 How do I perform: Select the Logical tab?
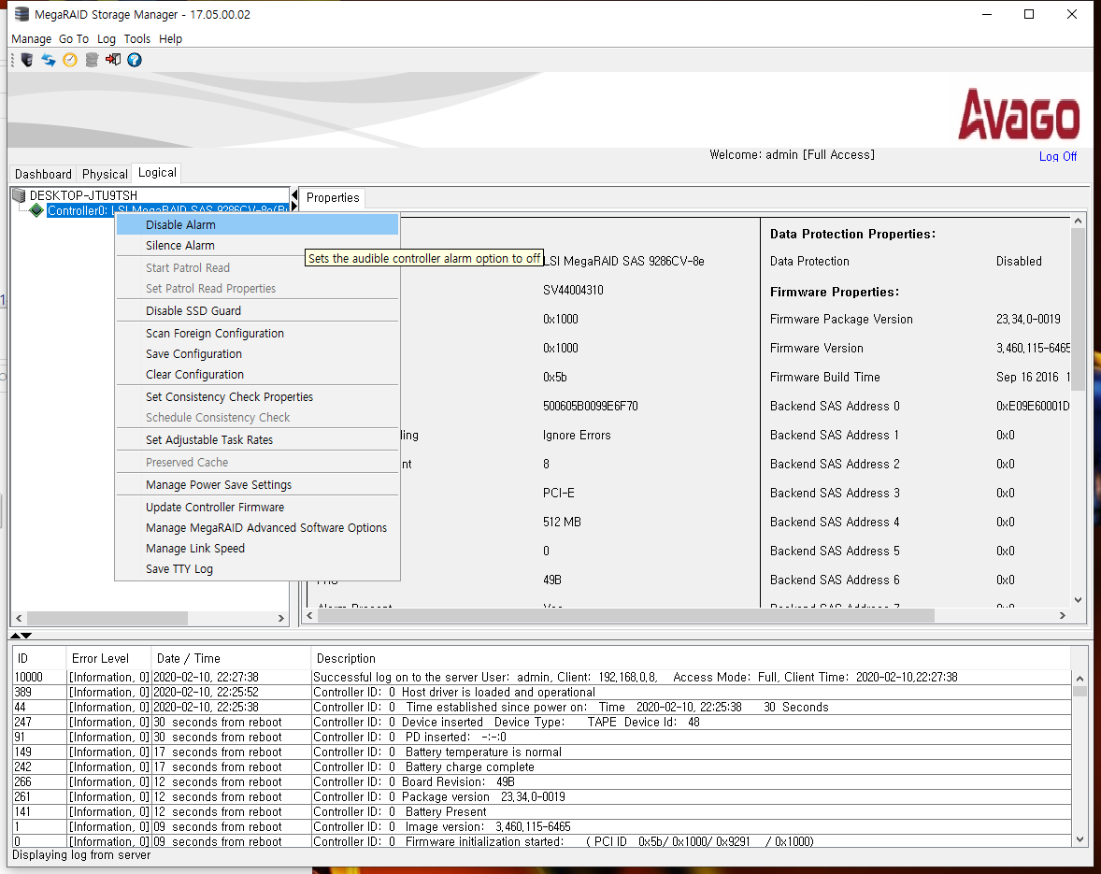(x=157, y=173)
